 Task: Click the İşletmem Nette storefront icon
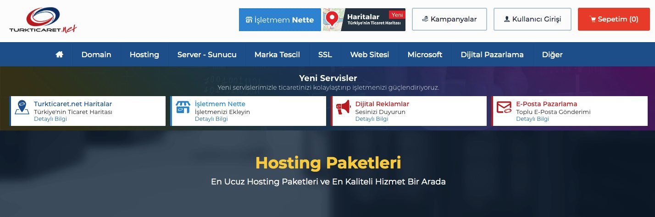[183, 108]
